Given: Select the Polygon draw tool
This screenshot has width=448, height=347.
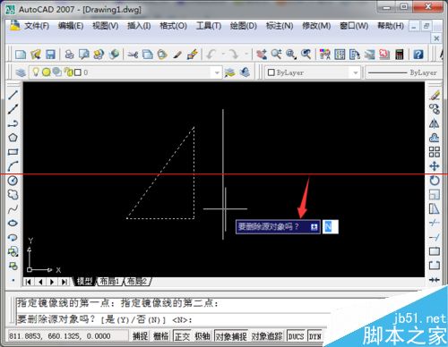Looking at the screenshot, I should pos(13,138).
